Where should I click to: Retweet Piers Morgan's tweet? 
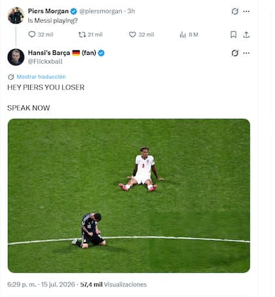click(x=82, y=35)
